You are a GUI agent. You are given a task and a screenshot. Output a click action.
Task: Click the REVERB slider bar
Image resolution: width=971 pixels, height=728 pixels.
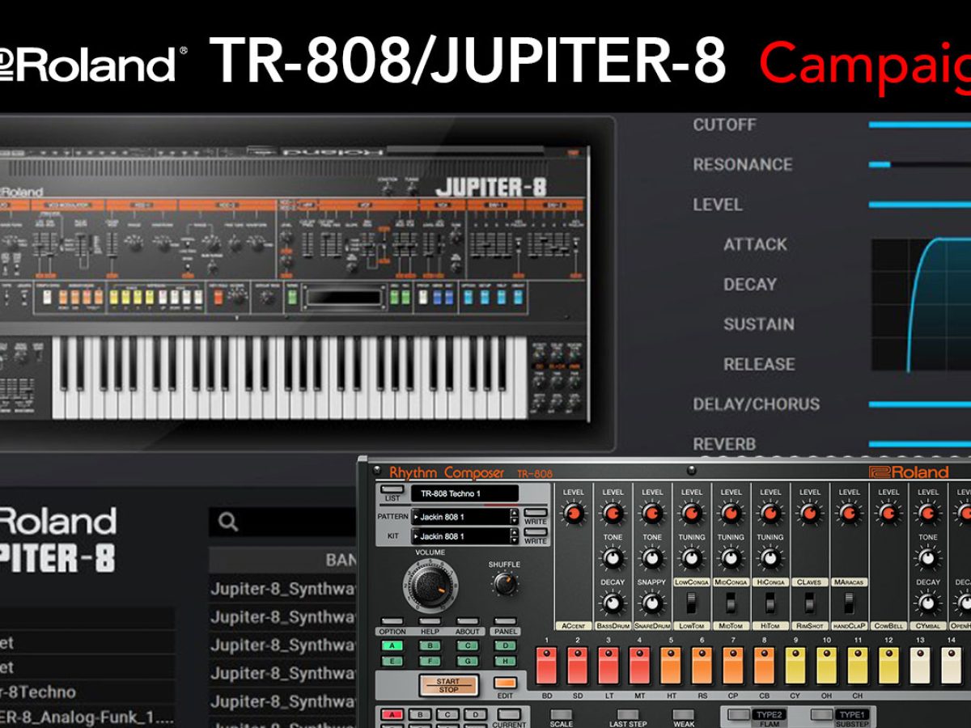pos(920,443)
